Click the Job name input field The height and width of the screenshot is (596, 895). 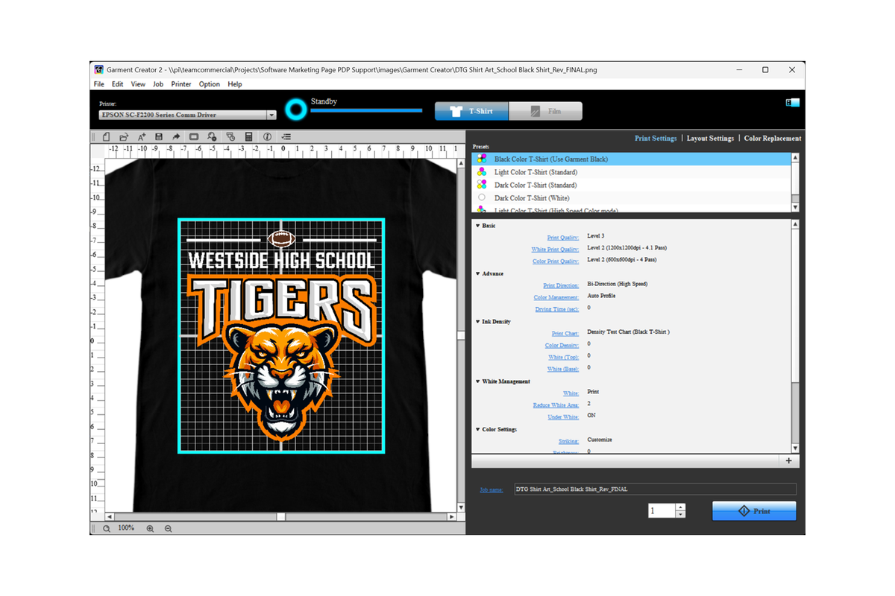point(655,489)
